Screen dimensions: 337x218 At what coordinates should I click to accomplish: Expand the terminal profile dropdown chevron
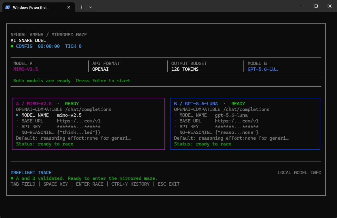point(91,7)
